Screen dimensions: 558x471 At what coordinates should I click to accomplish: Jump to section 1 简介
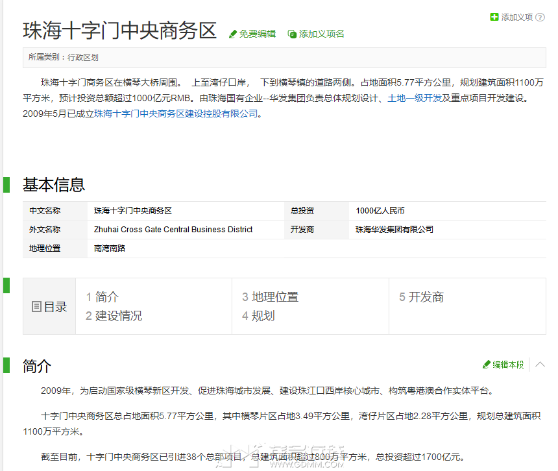tap(103, 297)
